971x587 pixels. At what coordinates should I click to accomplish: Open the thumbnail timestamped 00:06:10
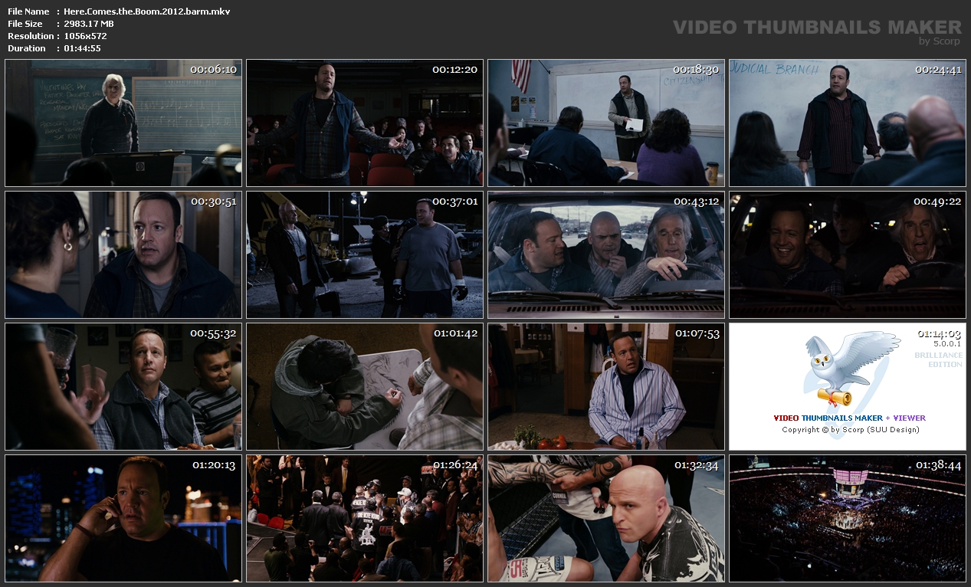pyautogui.click(x=123, y=123)
